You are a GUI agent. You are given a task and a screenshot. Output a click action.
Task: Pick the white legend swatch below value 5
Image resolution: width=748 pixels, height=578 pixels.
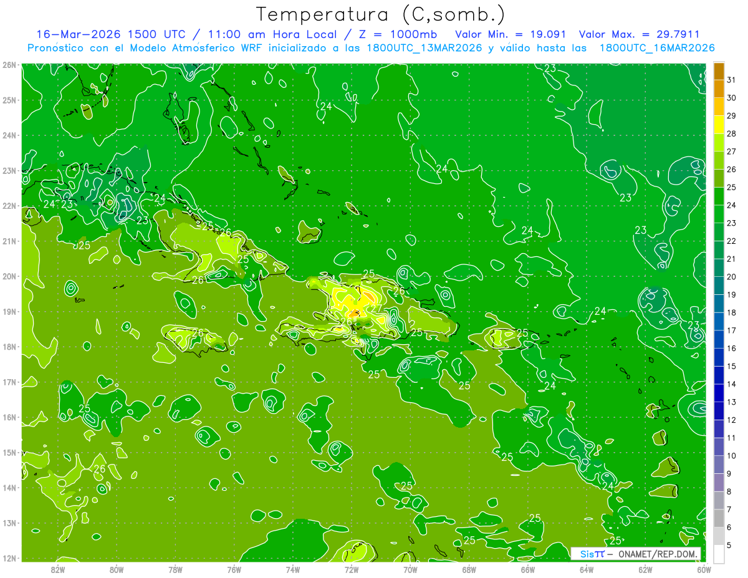719,554
